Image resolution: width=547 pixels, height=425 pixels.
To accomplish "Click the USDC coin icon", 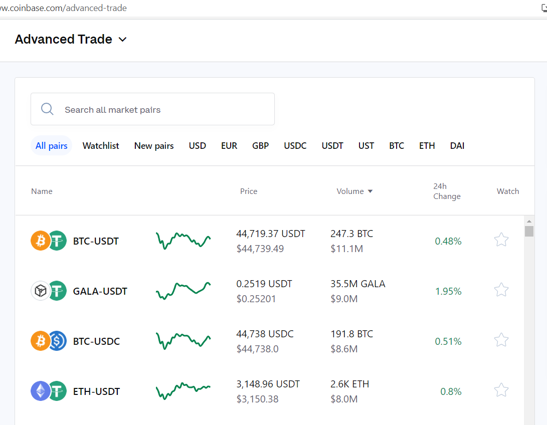I will (57, 341).
